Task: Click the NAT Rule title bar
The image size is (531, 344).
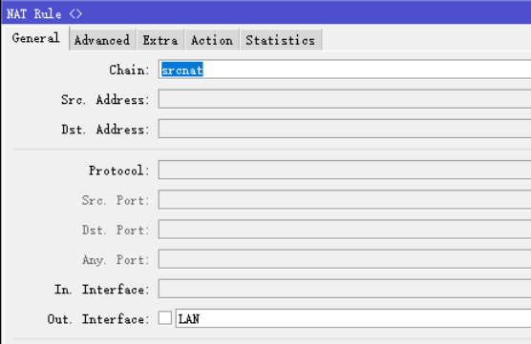Action: point(266,12)
